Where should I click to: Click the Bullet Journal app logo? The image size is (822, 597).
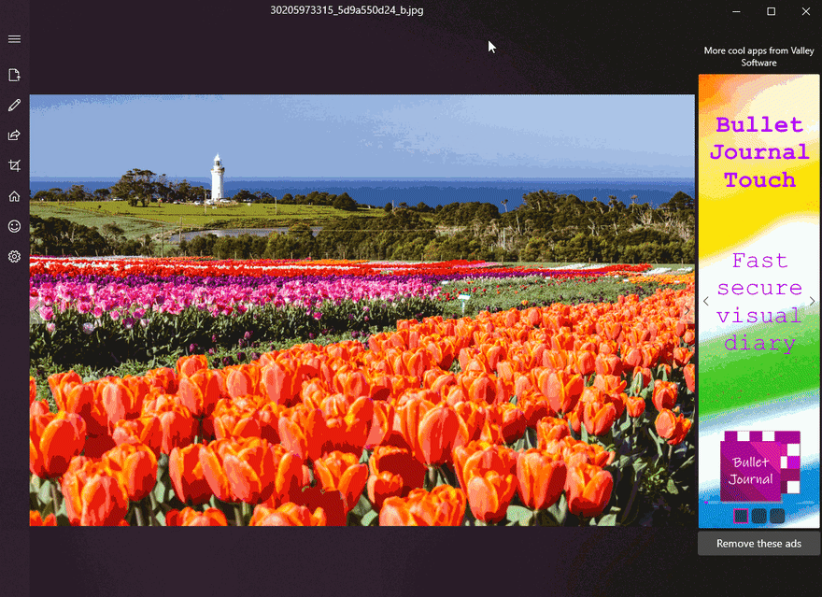[x=759, y=466]
